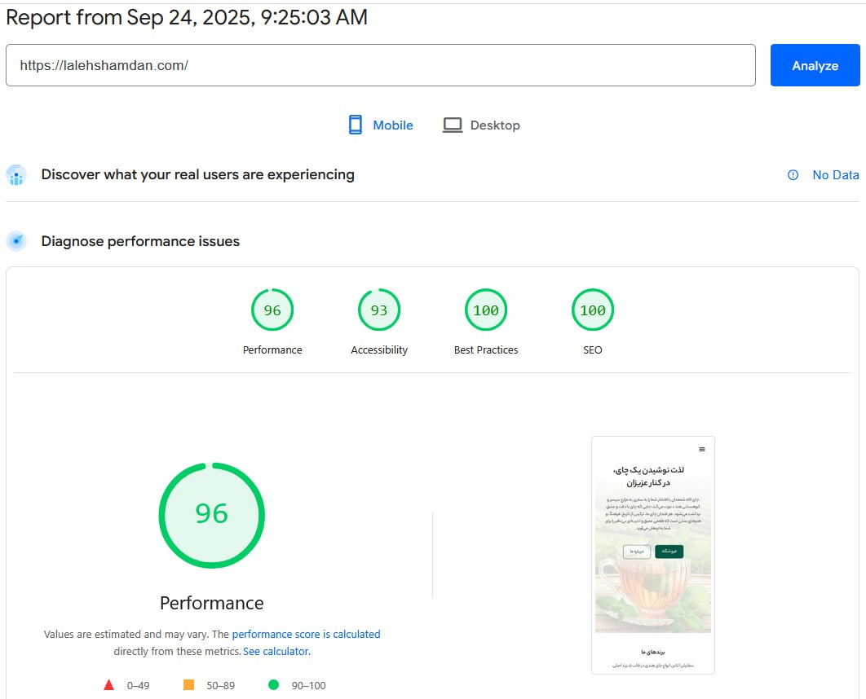The image size is (866, 699).
Task: Jump to the SEO 100 score gauge
Action: tap(593, 310)
